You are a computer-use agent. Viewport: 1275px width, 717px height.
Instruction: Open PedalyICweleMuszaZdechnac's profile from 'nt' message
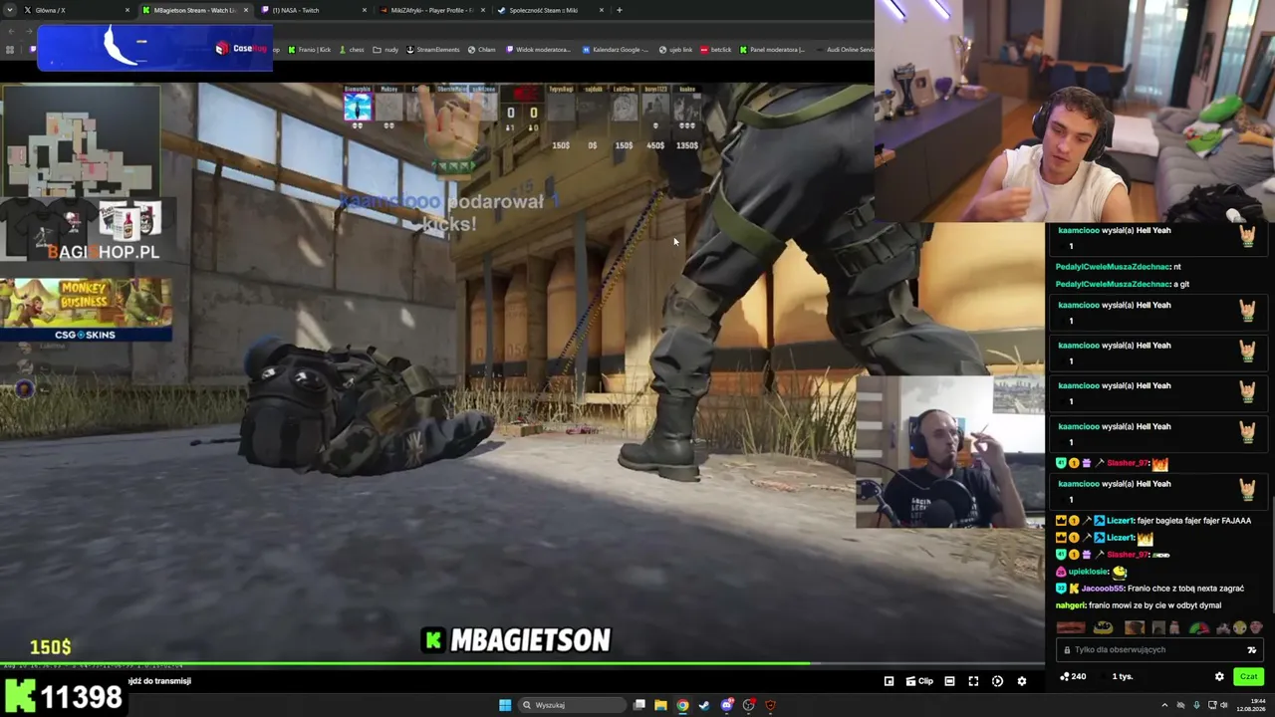pos(1111,267)
